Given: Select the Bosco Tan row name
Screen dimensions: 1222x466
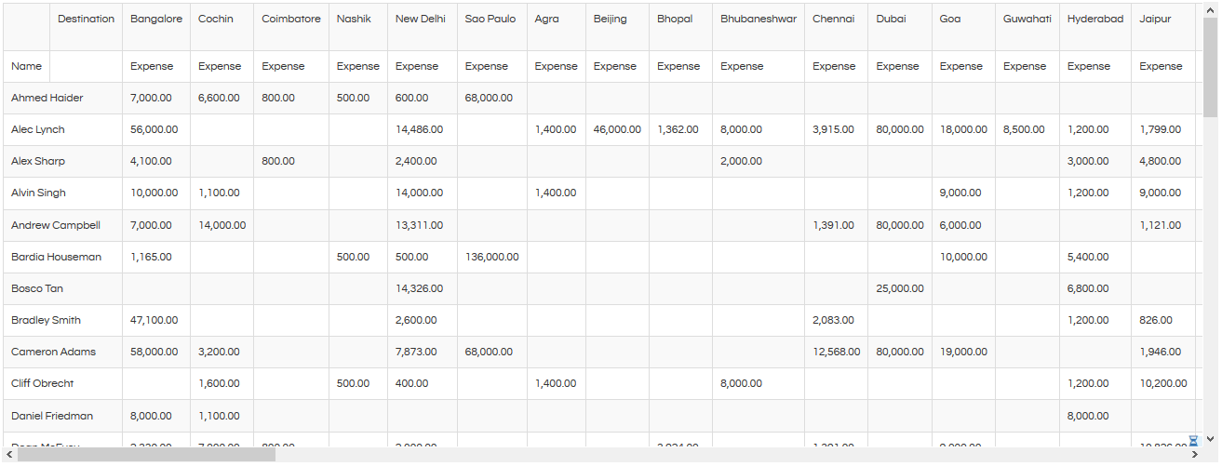Looking at the screenshot, I should point(62,288).
